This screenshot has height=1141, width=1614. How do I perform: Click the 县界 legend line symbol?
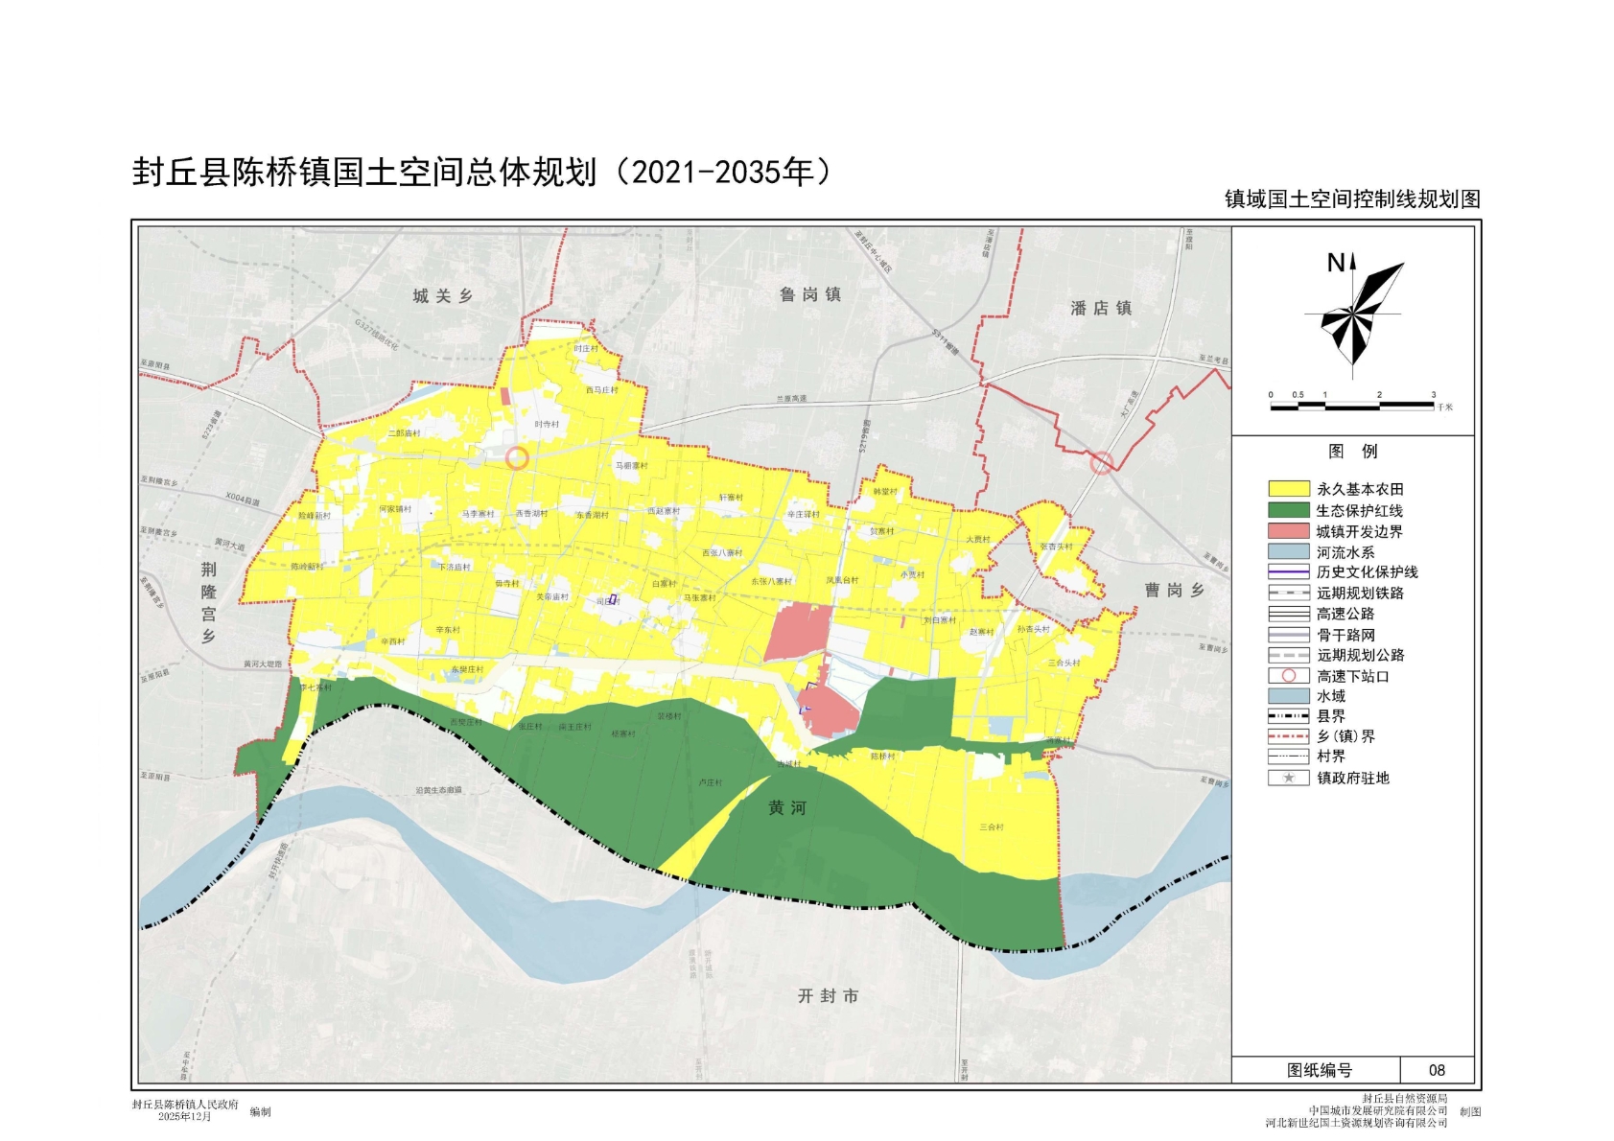1288,716
